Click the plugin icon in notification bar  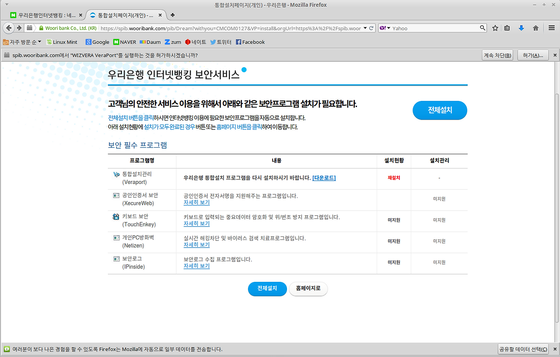[x=6, y=55]
